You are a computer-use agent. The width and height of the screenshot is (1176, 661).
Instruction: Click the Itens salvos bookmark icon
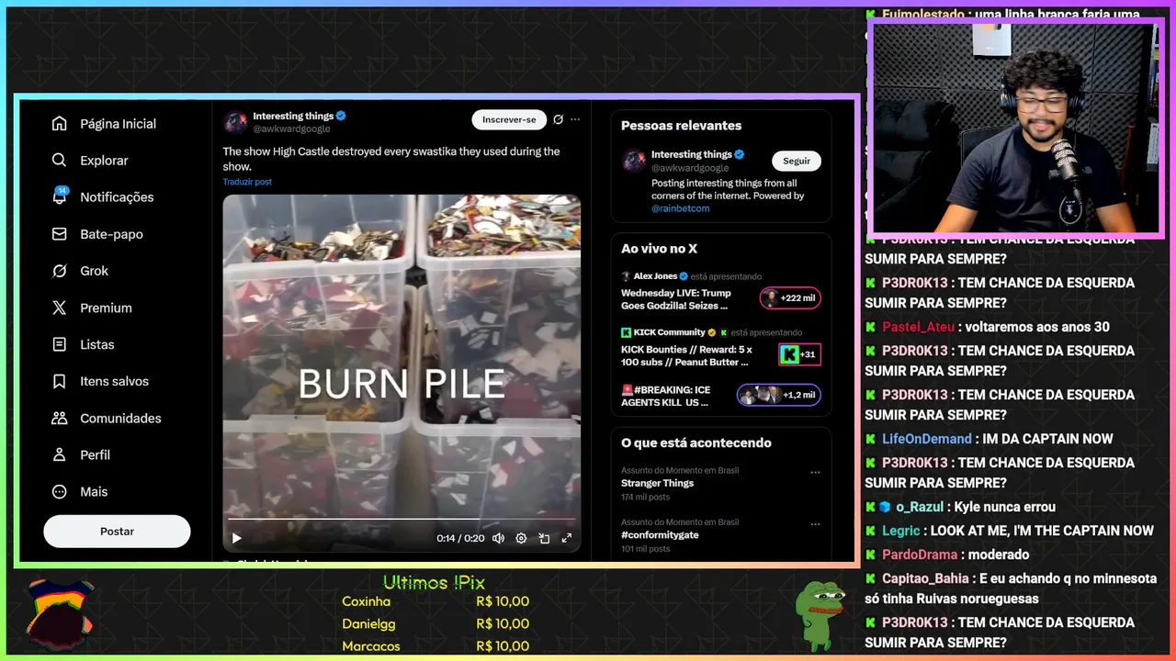coord(60,381)
